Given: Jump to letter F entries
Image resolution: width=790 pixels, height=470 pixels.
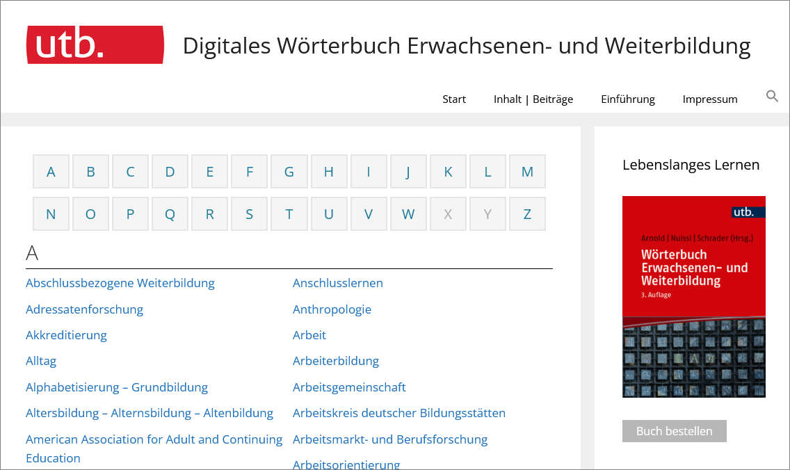Looking at the screenshot, I should pyautogui.click(x=250, y=172).
